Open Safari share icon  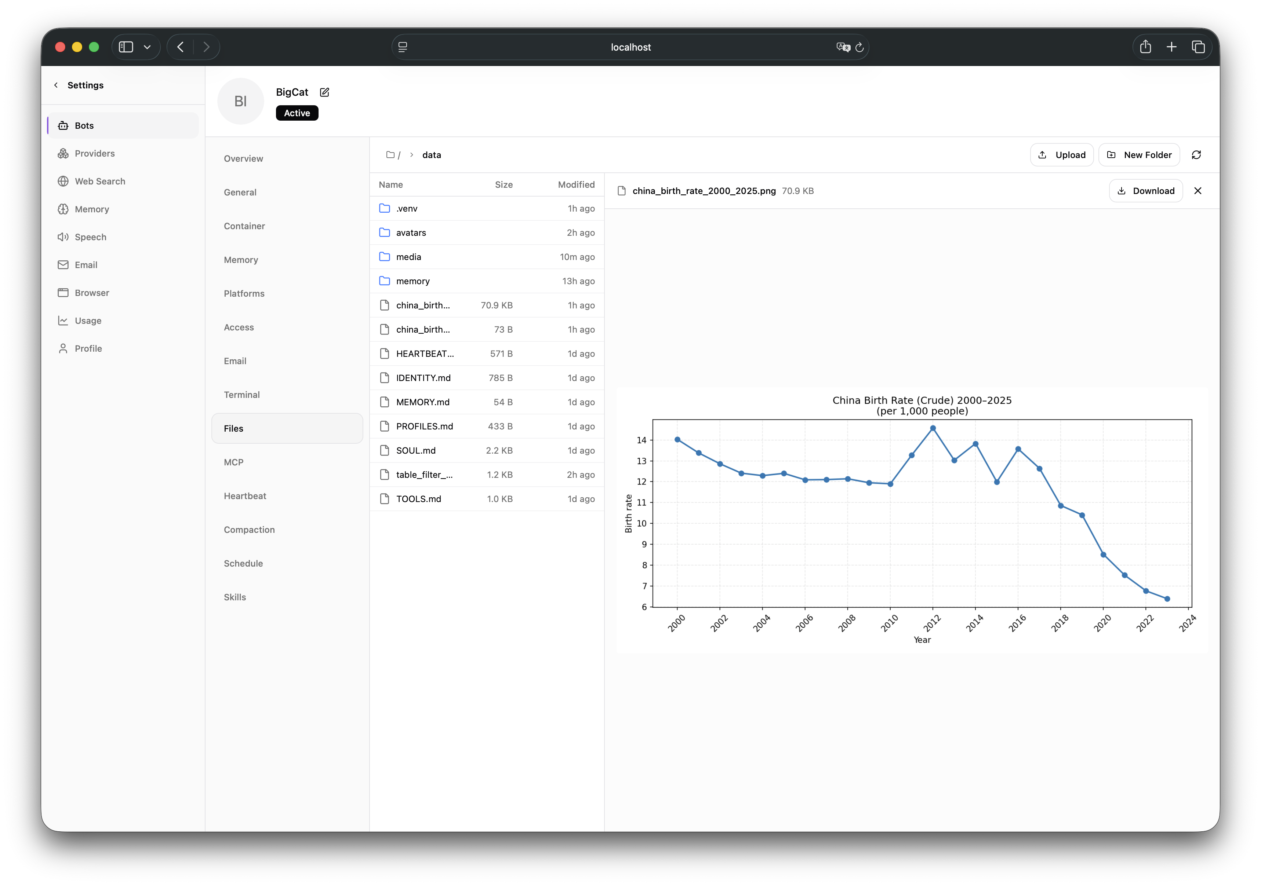coord(1145,47)
